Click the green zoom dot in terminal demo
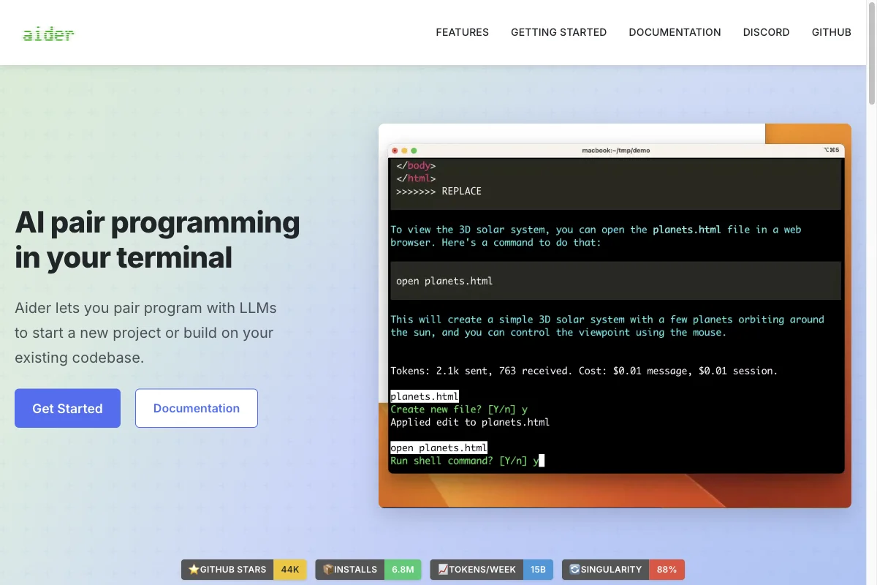Image resolution: width=877 pixels, height=585 pixels. click(x=414, y=151)
